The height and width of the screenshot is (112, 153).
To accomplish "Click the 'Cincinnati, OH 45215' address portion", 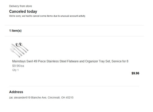I will [61, 98].
